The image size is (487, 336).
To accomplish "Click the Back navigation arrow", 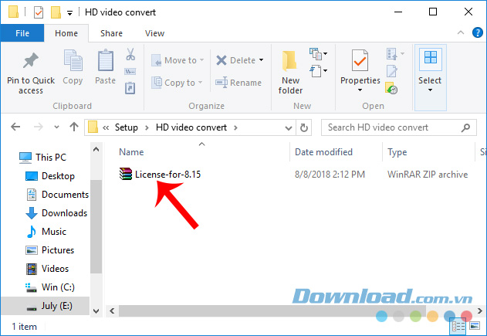I will click(x=15, y=127).
